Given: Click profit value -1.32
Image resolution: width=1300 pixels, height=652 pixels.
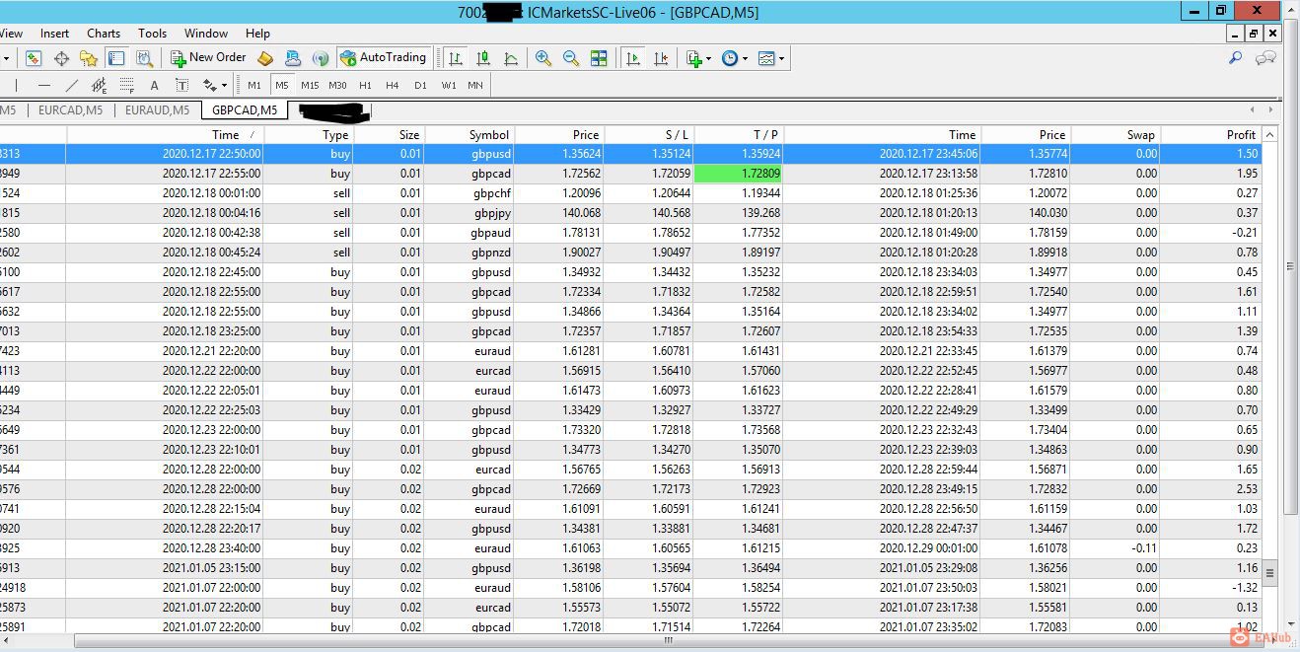Looking at the screenshot, I should (x=1247, y=588).
